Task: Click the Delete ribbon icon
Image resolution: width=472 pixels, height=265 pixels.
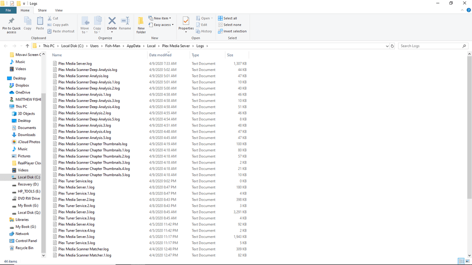Action: tap(112, 21)
